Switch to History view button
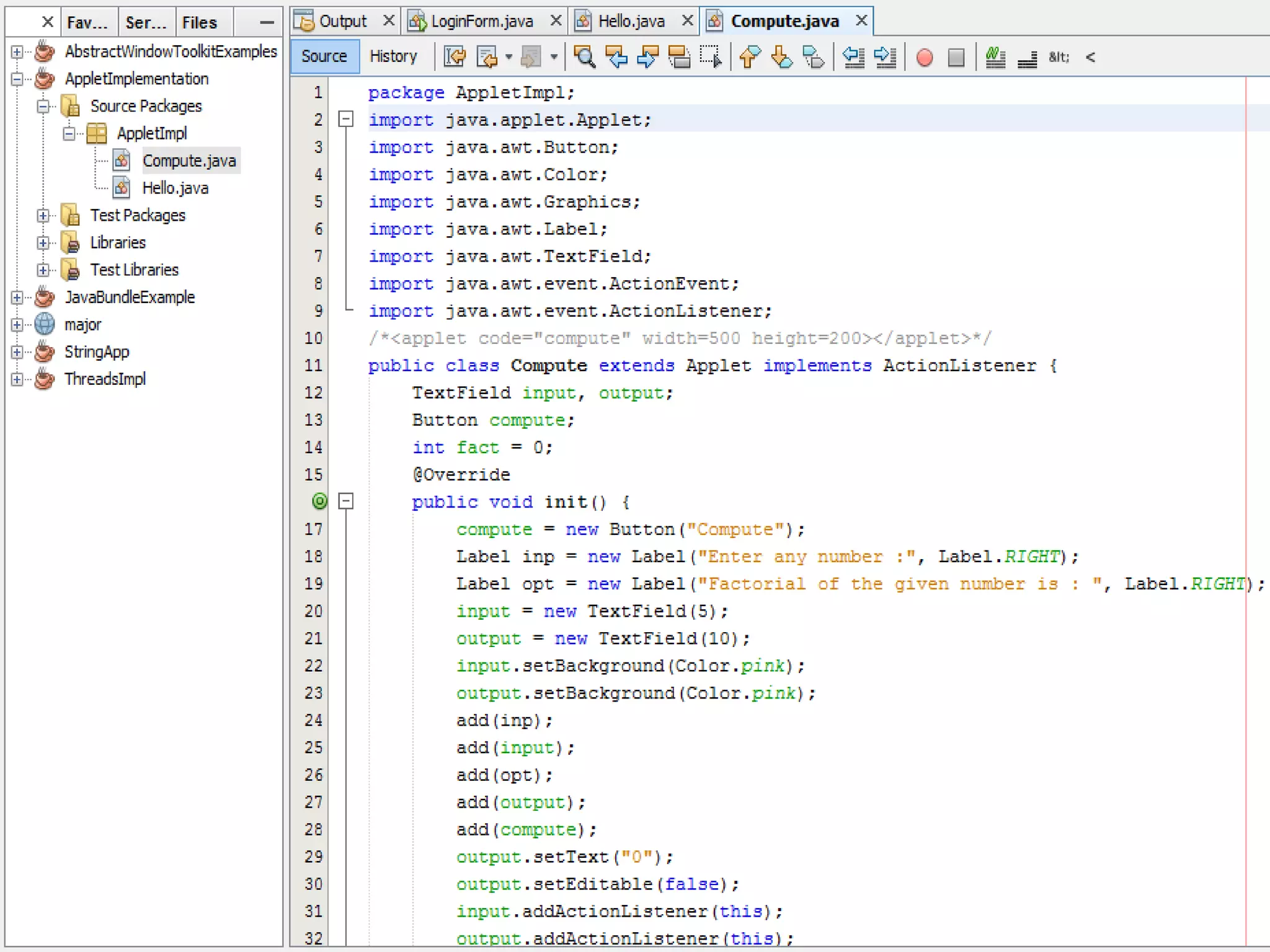The height and width of the screenshot is (952, 1270). 393,56
